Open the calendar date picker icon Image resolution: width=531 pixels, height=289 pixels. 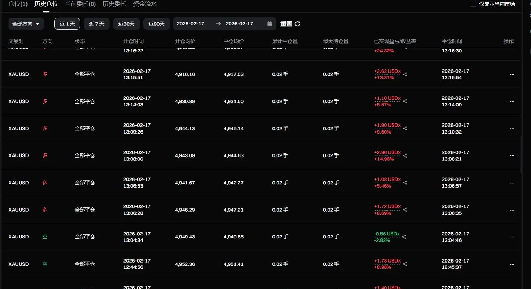(269, 24)
